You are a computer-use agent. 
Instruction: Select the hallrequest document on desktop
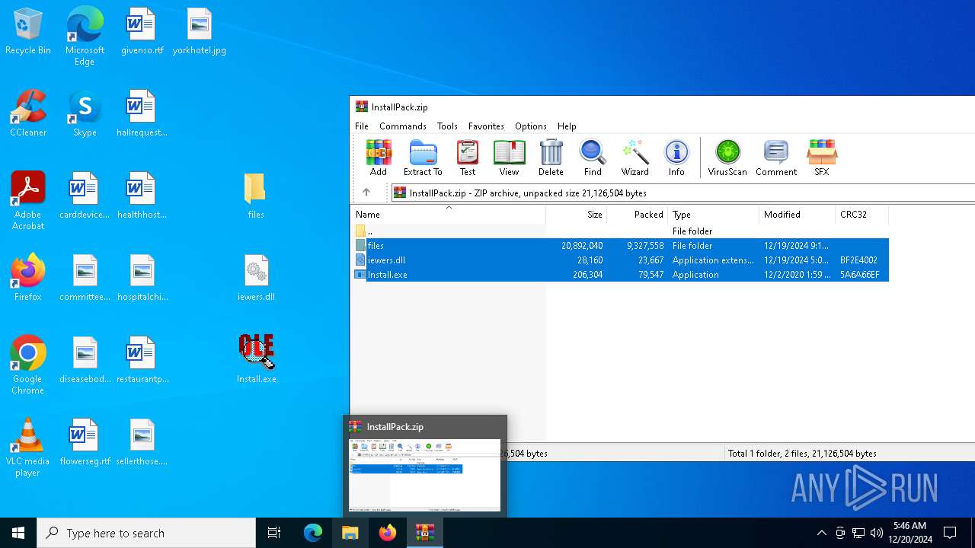point(142,114)
